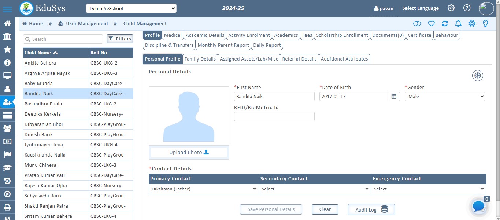Click the child Search input field
This screenshot has height=220, width=500.
coord(63,39)
